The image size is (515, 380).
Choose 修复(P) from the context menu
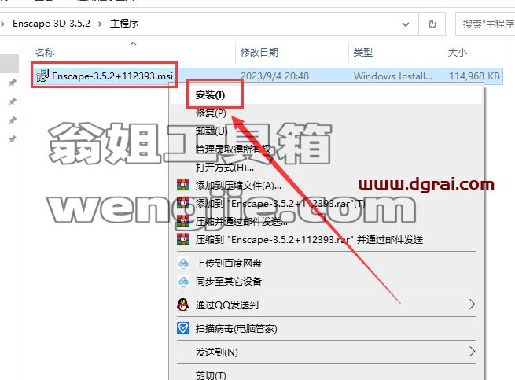pos(211,113)
